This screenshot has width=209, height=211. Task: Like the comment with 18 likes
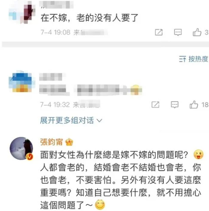pyautogui.click(x=194, y=104)
